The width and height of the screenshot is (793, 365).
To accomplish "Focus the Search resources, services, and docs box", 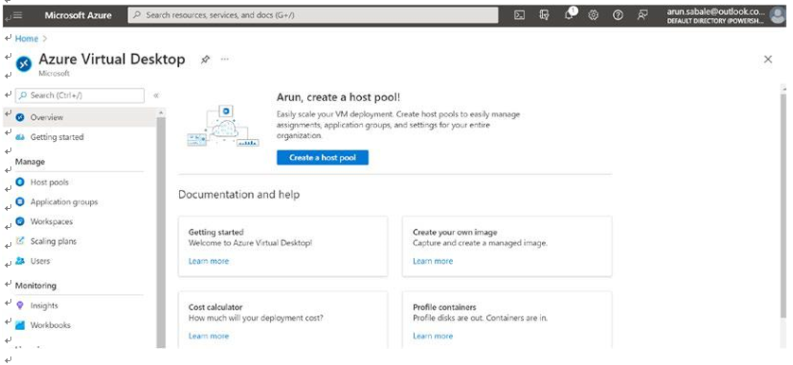I will 313,15.
